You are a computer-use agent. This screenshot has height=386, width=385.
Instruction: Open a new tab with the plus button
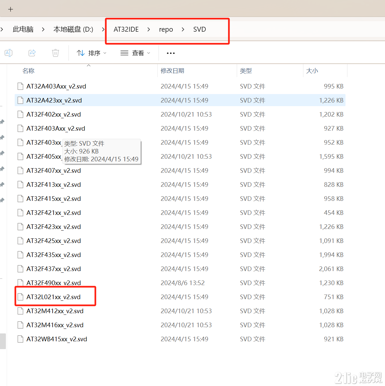[10, 9]
